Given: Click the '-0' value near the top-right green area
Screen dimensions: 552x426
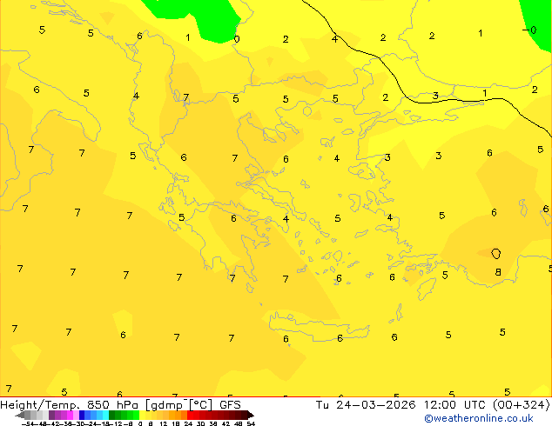Looking at the screenshot, I should click(529, 30).
